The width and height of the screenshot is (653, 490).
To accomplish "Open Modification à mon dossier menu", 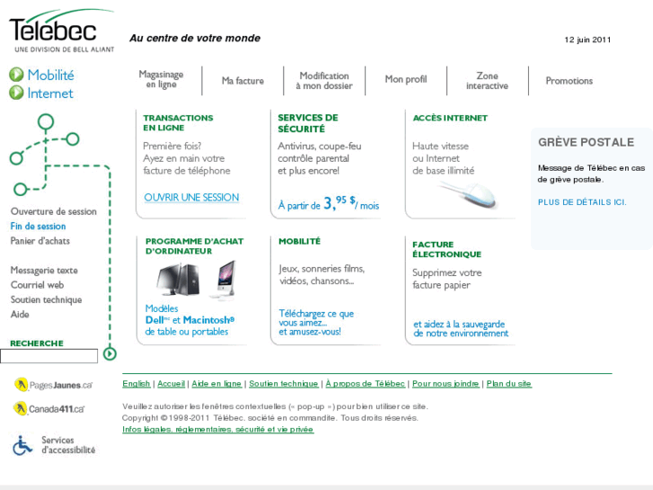I will [x=324, y=81].
